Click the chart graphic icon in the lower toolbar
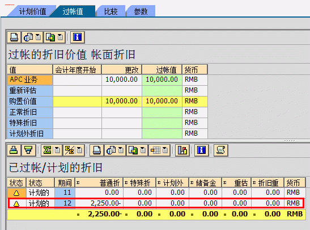This screenshot has height=230, width=310. point(182,150)
